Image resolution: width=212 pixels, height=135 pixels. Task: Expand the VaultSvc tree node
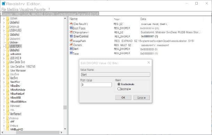coord(4,82)
